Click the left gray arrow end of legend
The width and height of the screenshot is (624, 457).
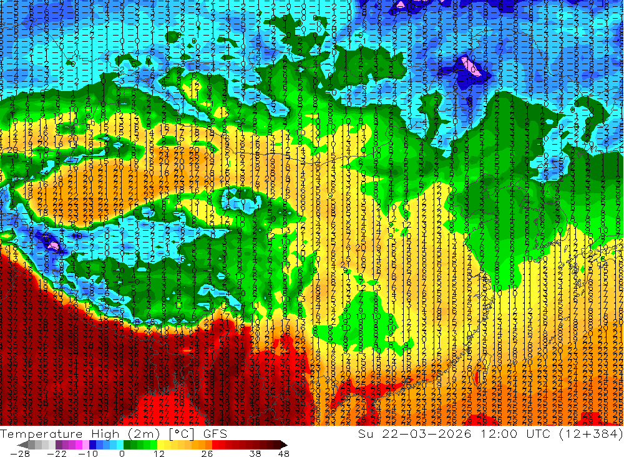click(x=22, y=445)
